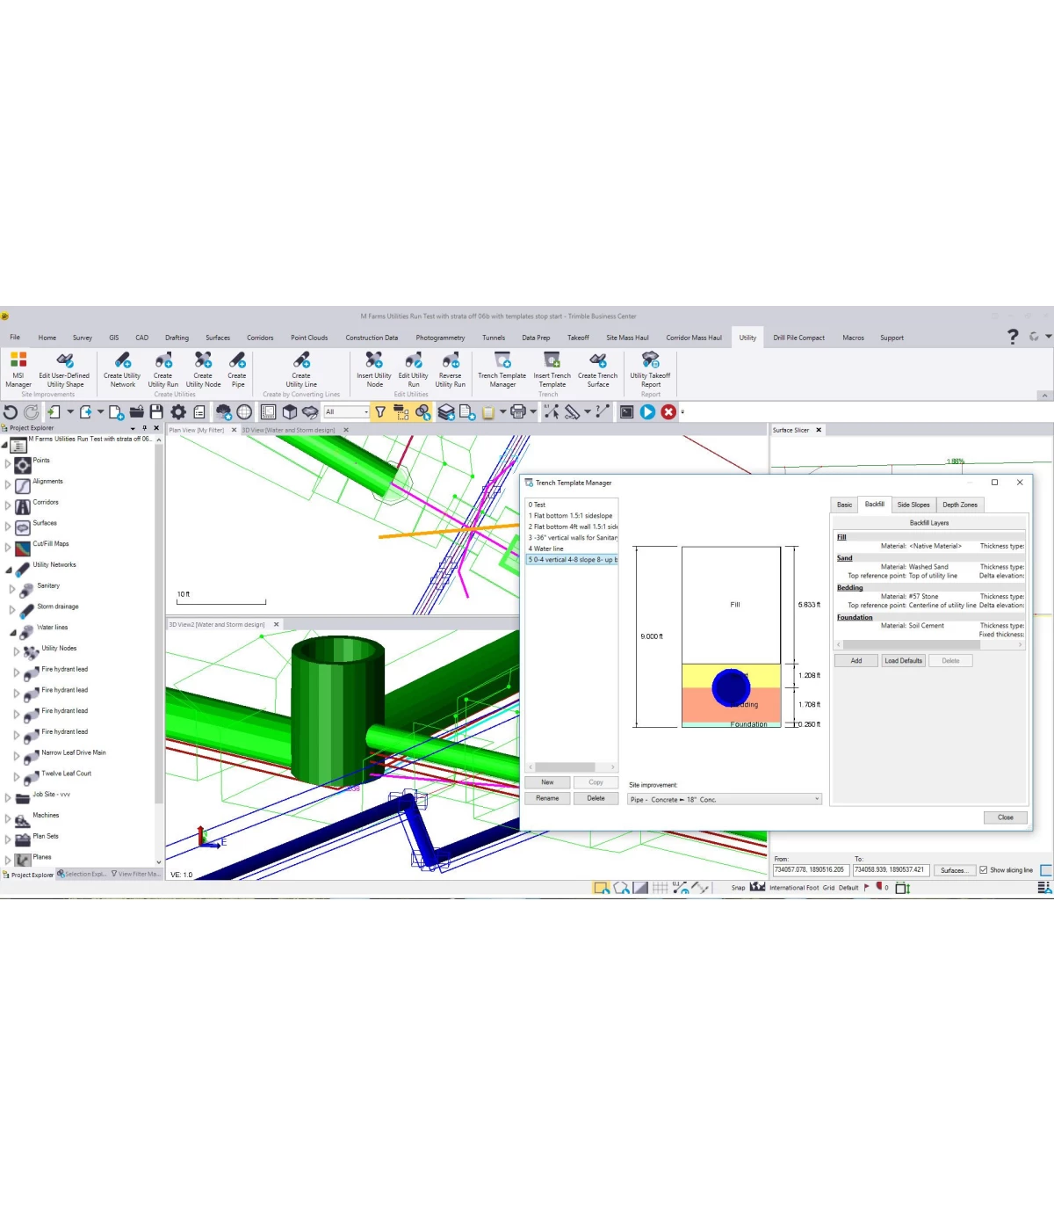Expand the Alignments tree node
The width and height of the screenshot is (1054, 1206).
pyautogui.click(x=8, y=484)
